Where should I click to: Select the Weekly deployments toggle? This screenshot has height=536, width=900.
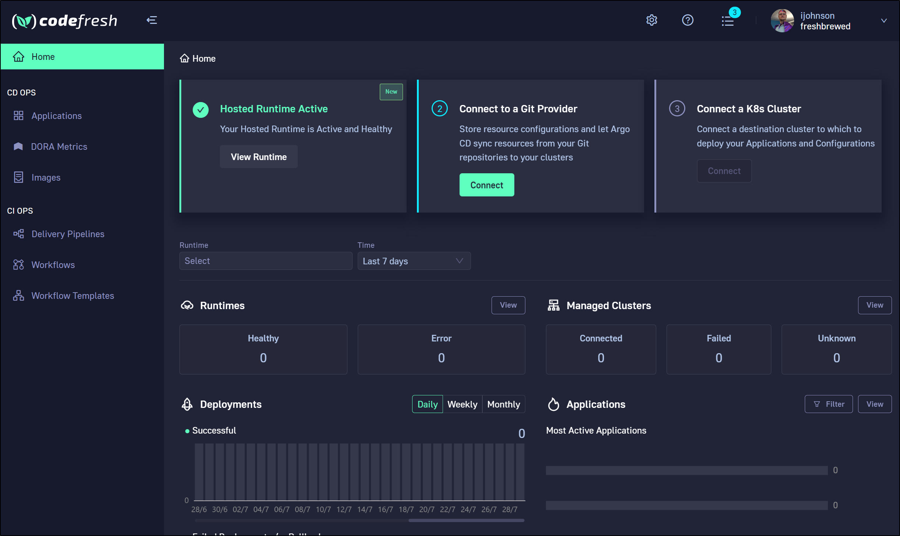point(463,404)
